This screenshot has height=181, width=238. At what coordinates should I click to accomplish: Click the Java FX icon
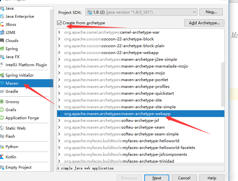(x=2, y=57)
